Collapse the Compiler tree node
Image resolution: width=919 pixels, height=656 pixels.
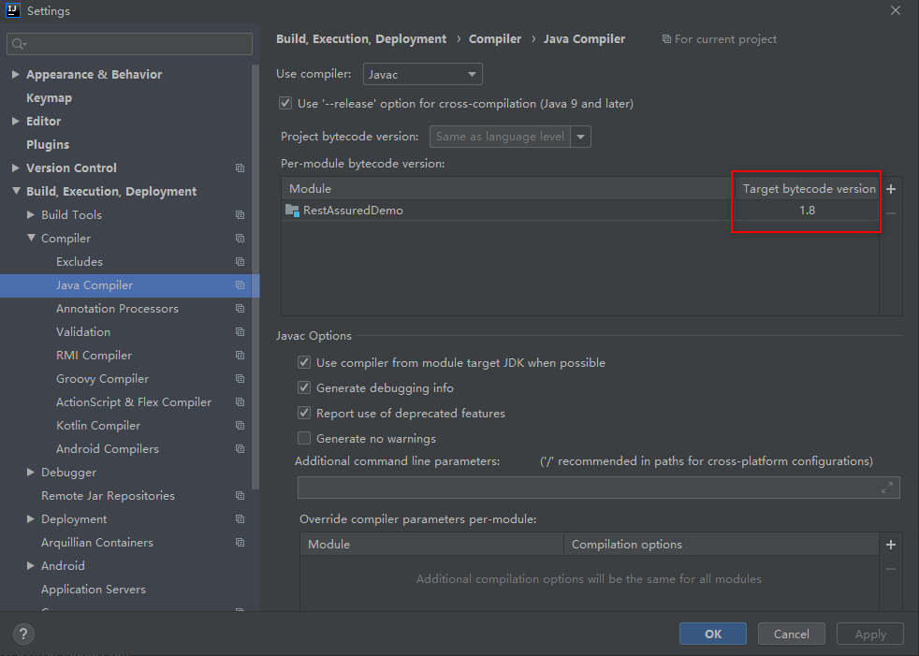point(31,238)
